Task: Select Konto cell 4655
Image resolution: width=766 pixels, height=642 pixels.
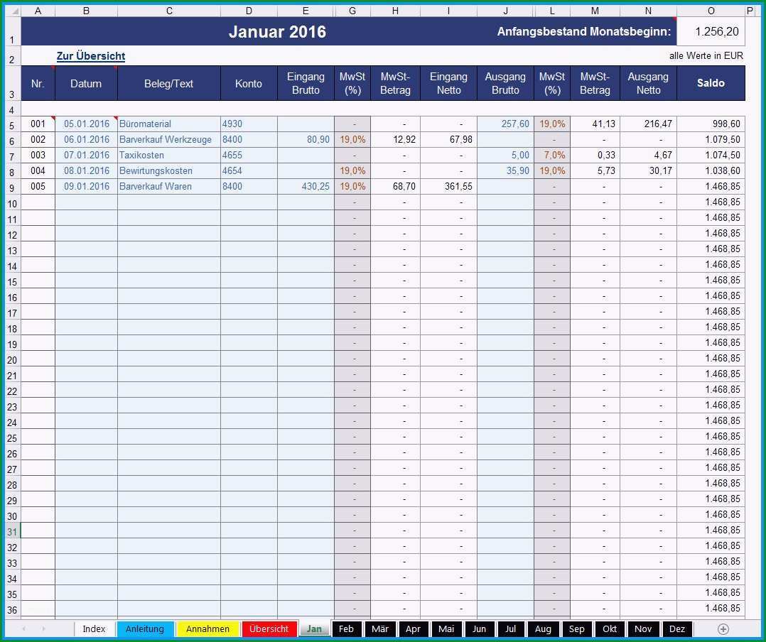Action: pos(249,156)
